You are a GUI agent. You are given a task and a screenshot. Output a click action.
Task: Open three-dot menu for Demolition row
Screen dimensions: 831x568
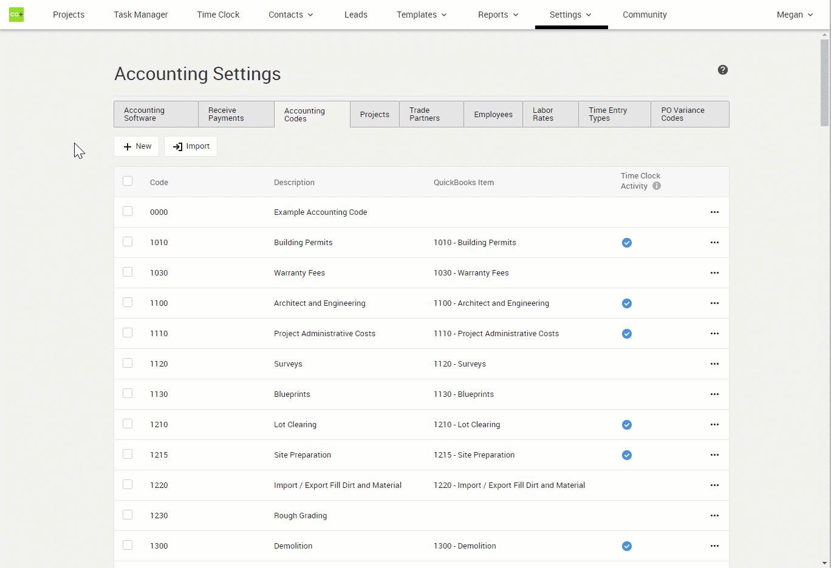(714, 546)
